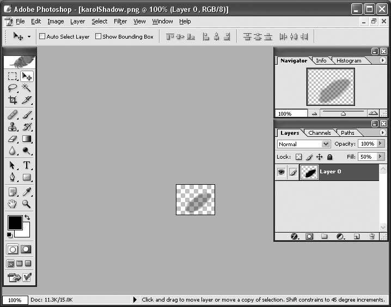This screenshot has height=307, width=391.
Task: Hide Layer 0 via eye icon
Action: coord(282,172)
